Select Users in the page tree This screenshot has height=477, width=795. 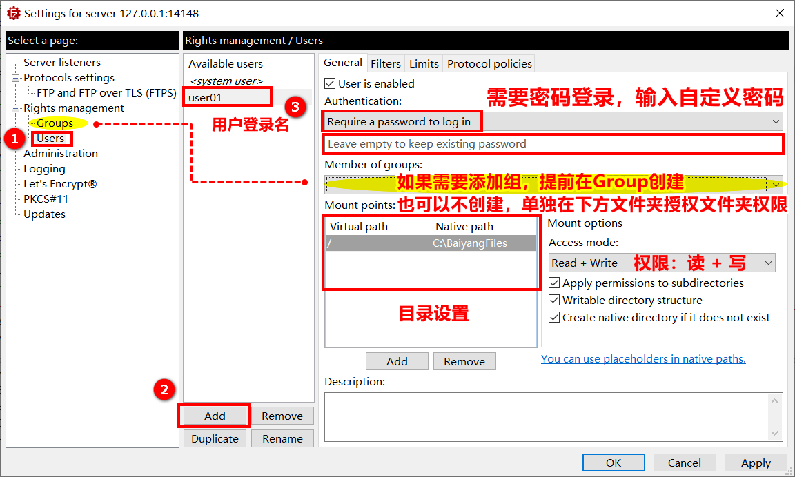(50, 139)
